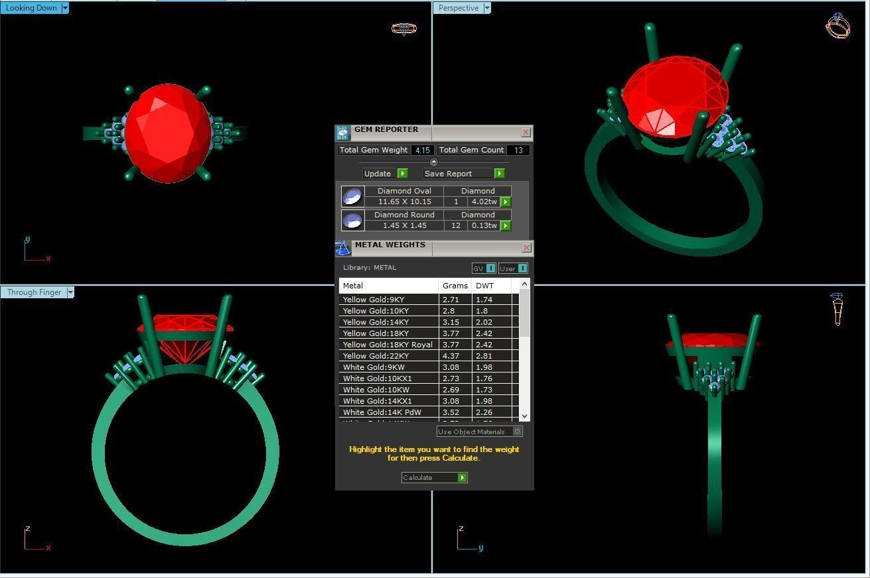Screen dimensions: 870x578
Task: Click the Update button
Action: click(x=386, y=174)
